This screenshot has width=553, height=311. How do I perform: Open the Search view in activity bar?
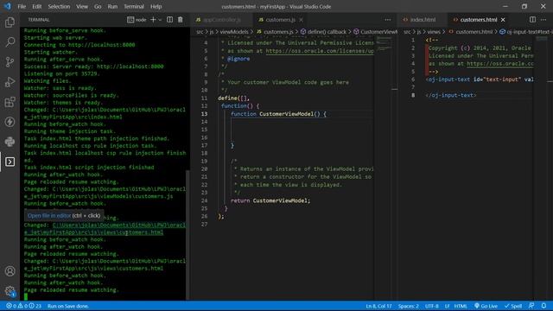[x=10, y=42]
